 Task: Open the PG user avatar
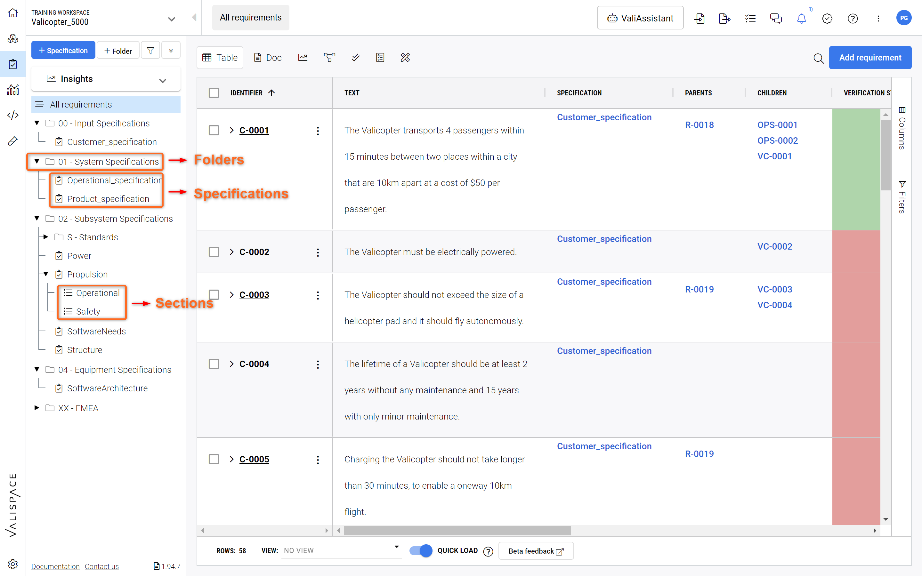point(904,18)
